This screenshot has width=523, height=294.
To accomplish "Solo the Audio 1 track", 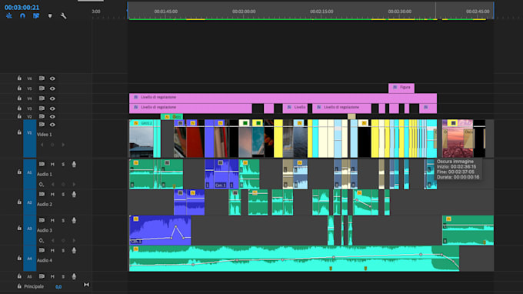I will click(x=63, y=164).
